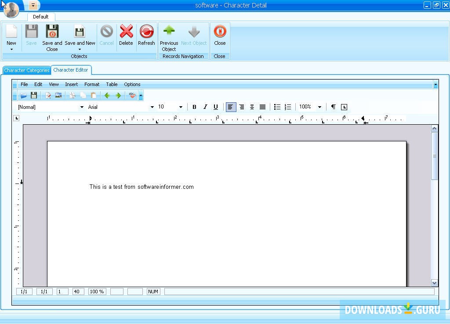Toggle italic formatting
Viewport: 450px width, 324px height.
pos(205,107)
